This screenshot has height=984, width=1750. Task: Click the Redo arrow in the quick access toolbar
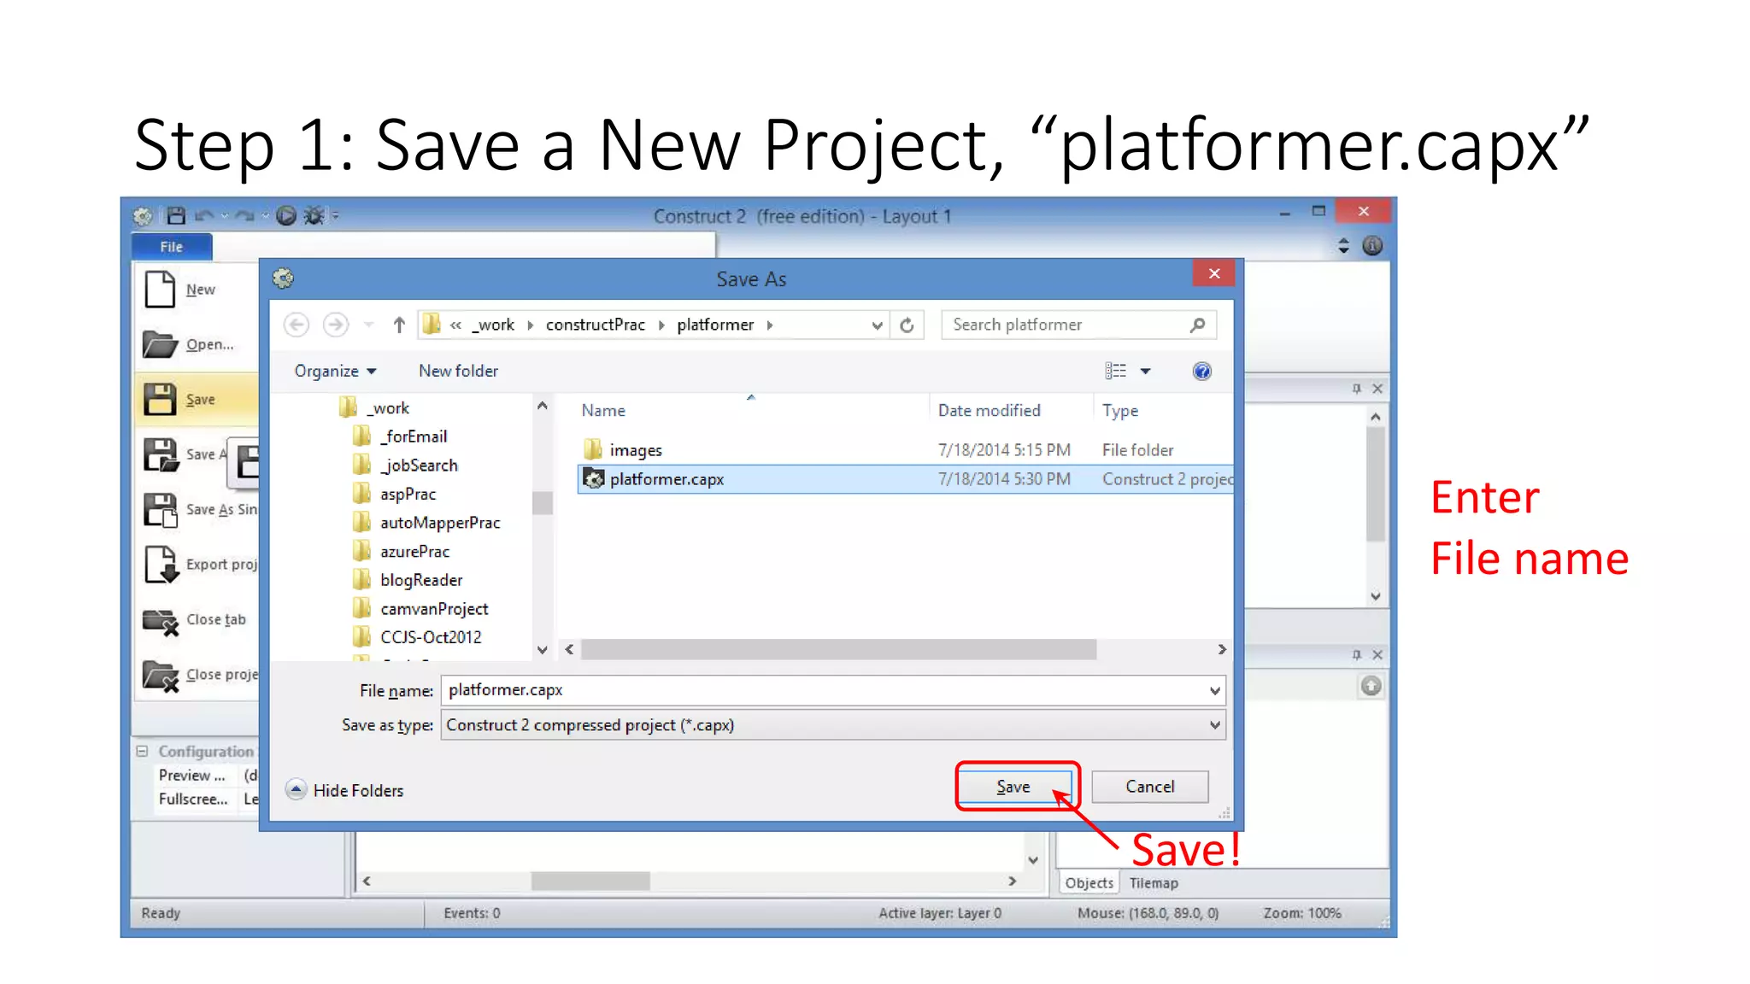coord(244,216)
